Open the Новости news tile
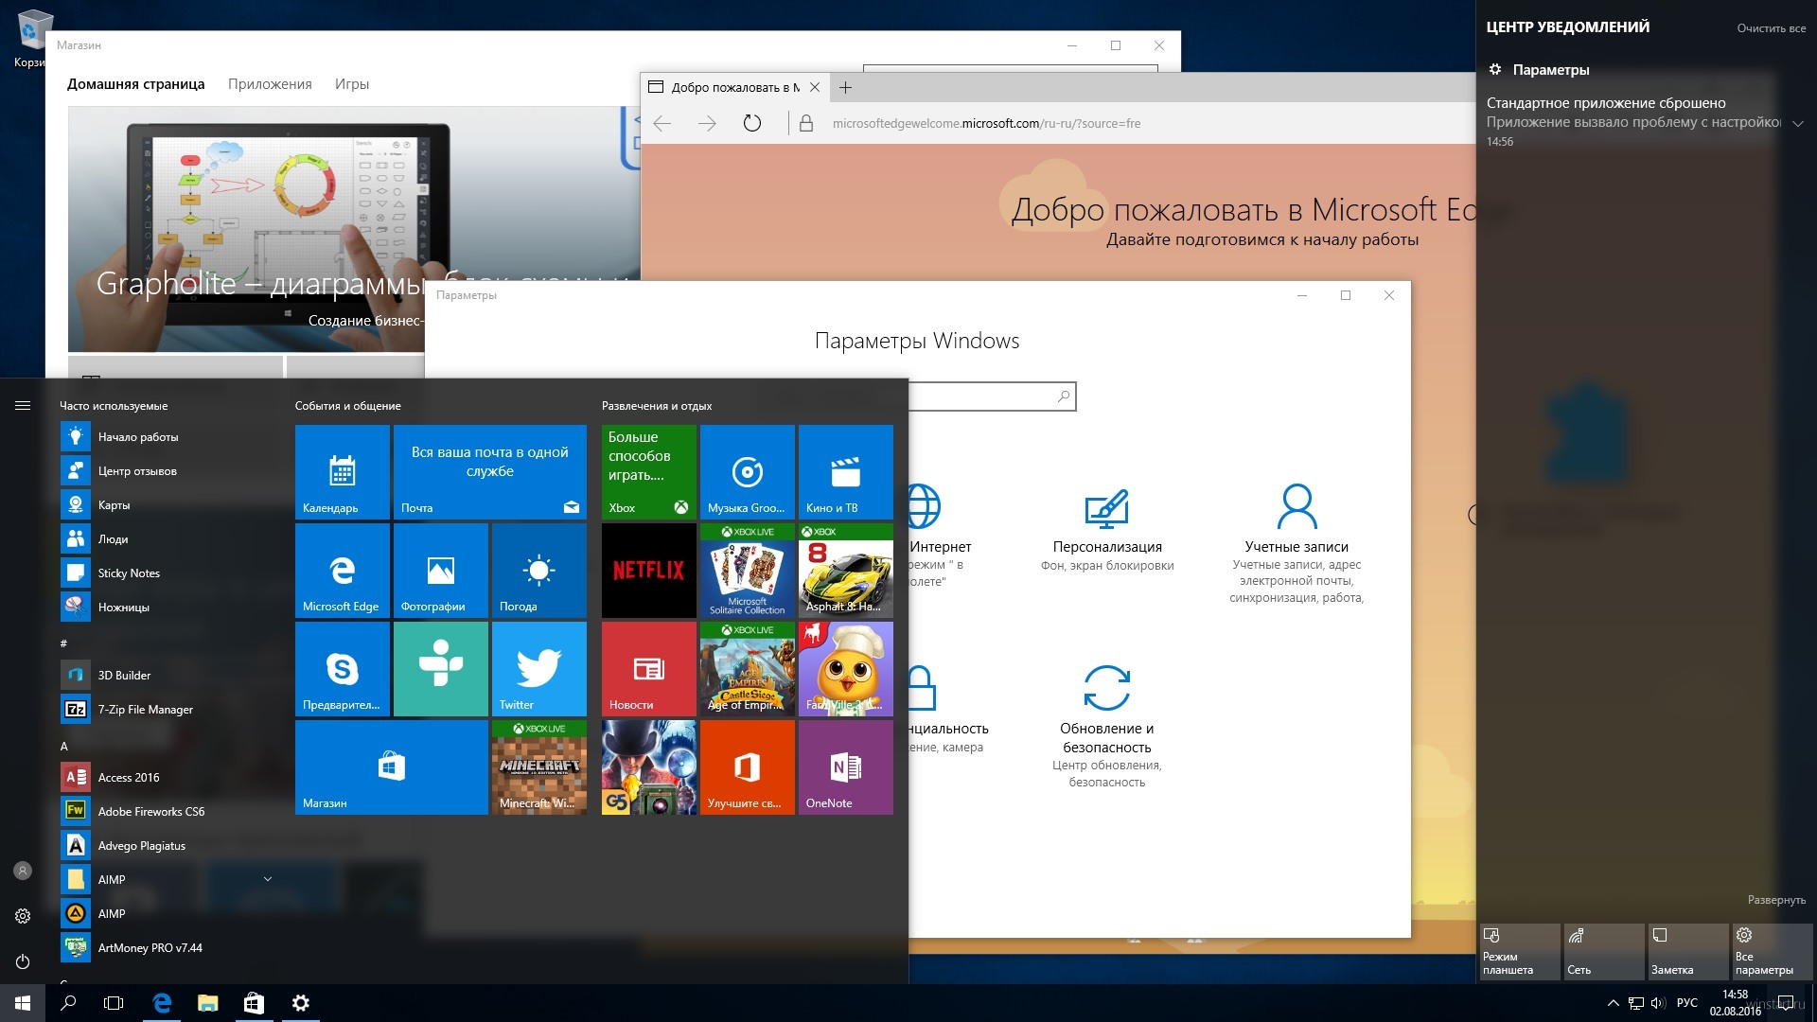Screen dimensions: 1817x1022 coord(649,668)
